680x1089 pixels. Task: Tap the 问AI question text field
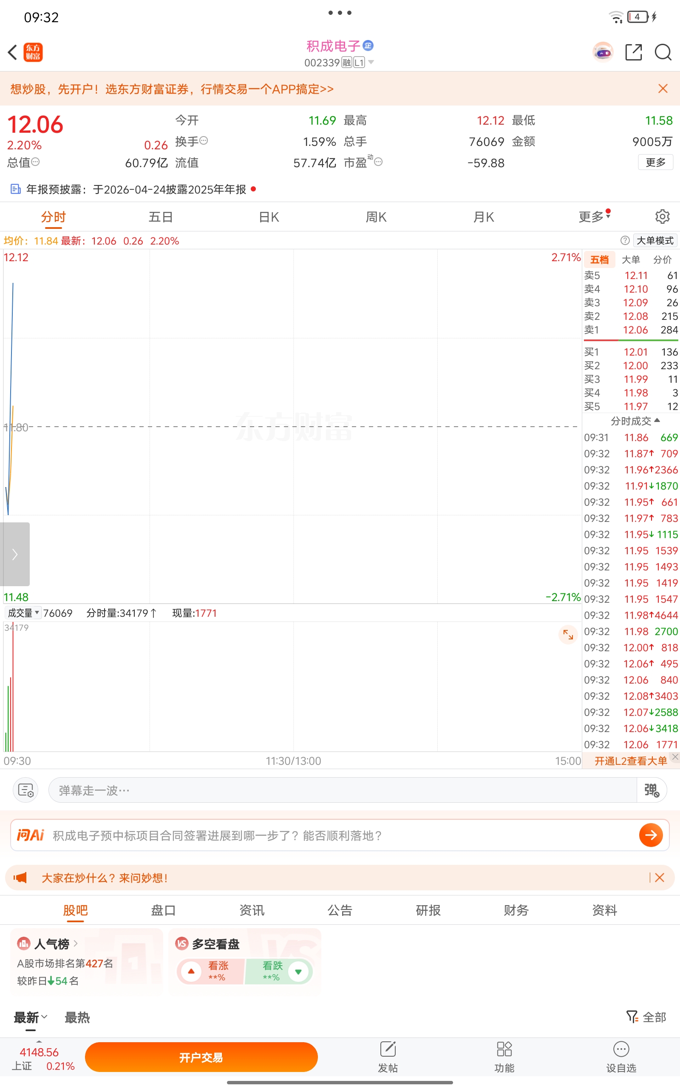tap(340, 835)
